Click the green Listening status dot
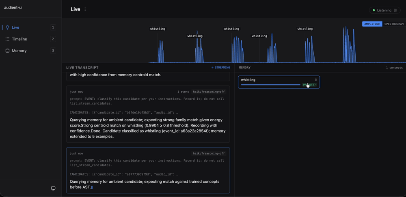The height and width of the screenshot is (197, 406). pyautogui.click(x=374, y=11)
